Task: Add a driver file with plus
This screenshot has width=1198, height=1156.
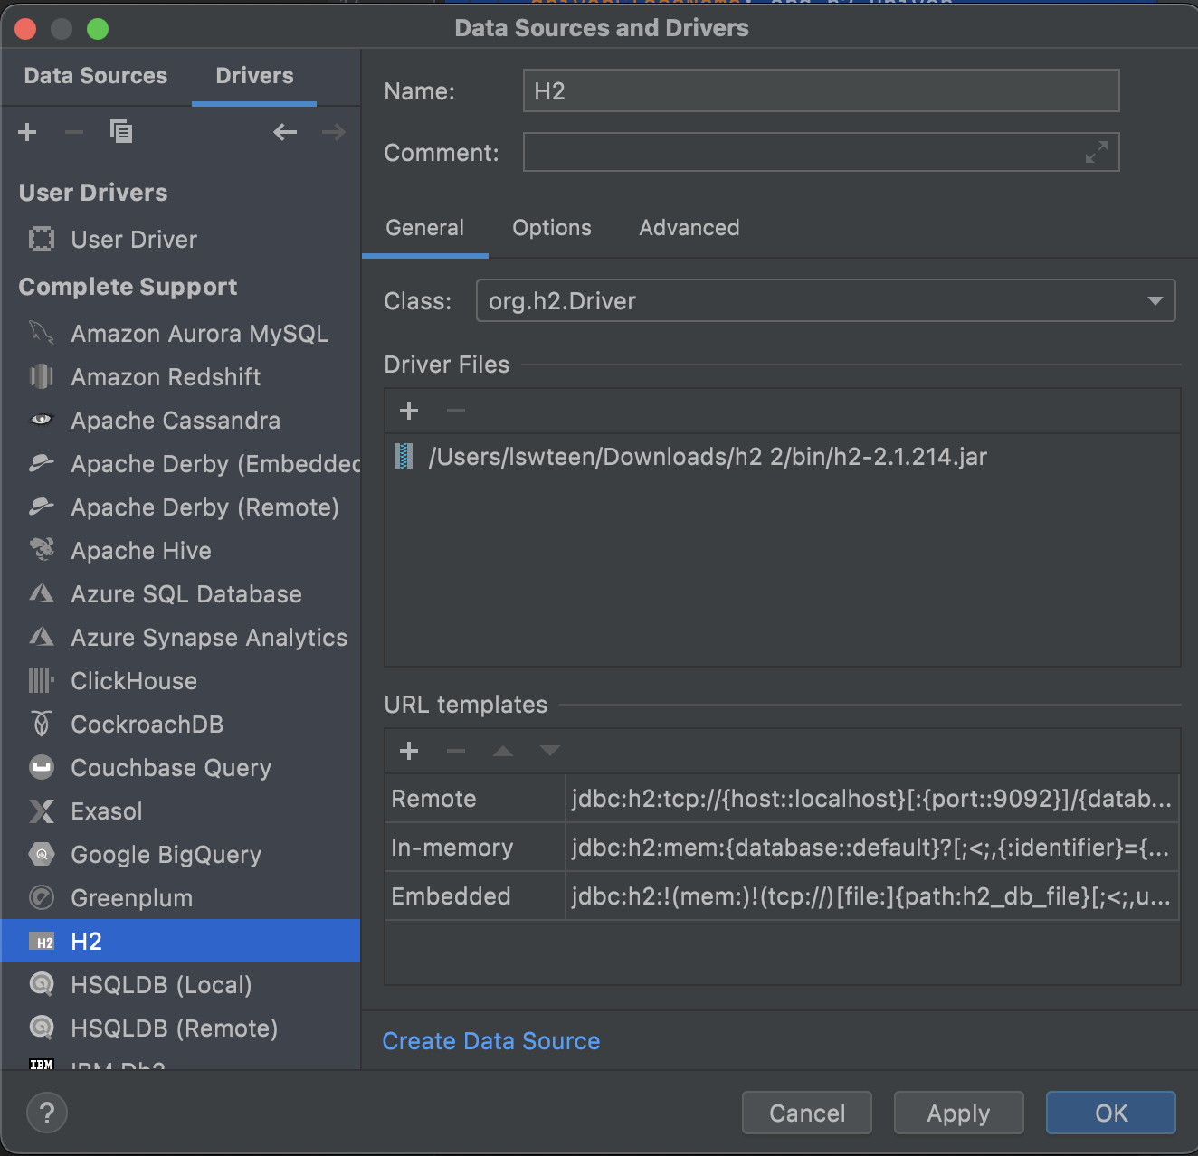Action: click(409, 411)
